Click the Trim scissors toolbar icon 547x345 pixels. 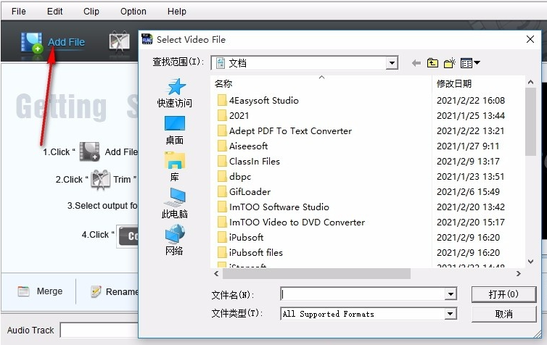click(119, 42)
